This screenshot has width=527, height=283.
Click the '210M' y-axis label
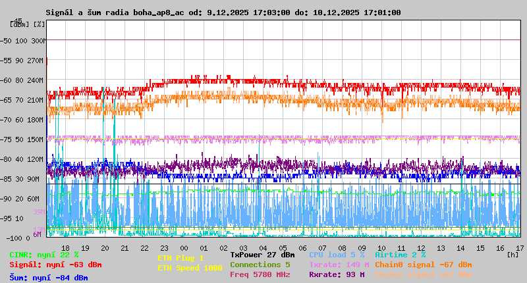[x=37, y=100]
